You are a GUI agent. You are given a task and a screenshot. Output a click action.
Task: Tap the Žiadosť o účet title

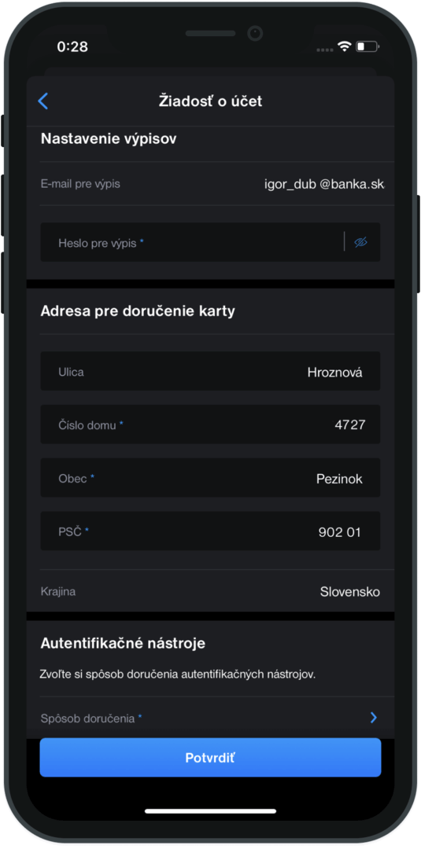[210, 101]
